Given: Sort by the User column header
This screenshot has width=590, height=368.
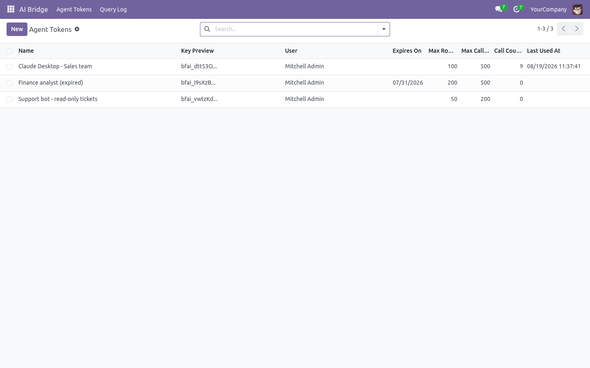Looking at the screenshot, I should [x=291, y=51].
